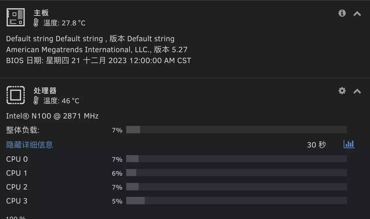Click the 隐藏详细信息 link
370x219 pixels.
pos(30,145)
